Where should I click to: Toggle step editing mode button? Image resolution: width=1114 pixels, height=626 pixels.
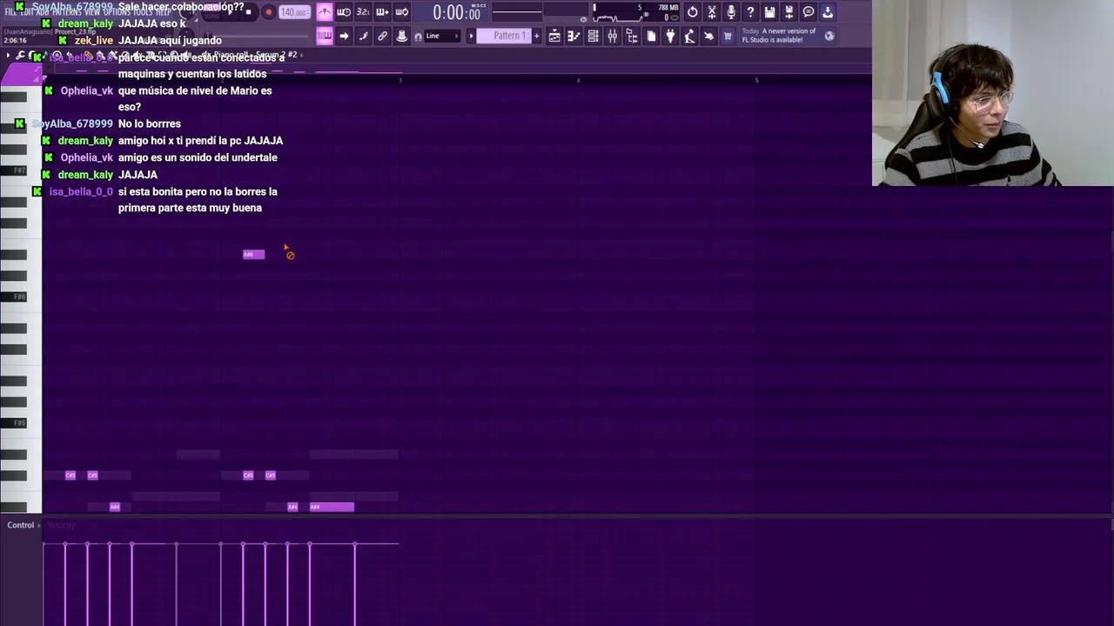tap(363, 36)
